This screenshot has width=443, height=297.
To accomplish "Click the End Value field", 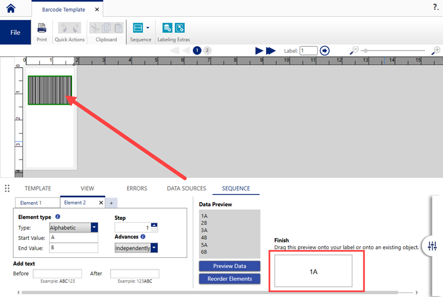I will (74, 247).
